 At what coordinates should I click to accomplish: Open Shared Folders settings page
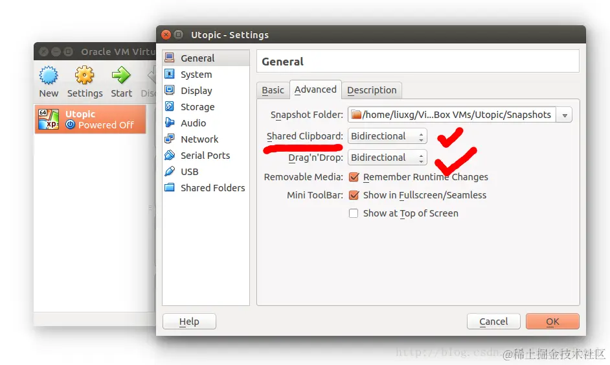206,188
